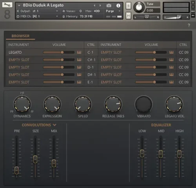Adjust the pan L-R slider
This screenshot has width=196, height=188.
(147, 17)
